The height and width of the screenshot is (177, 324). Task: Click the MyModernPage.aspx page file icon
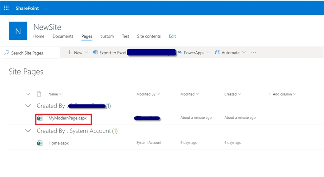[40, 118]
